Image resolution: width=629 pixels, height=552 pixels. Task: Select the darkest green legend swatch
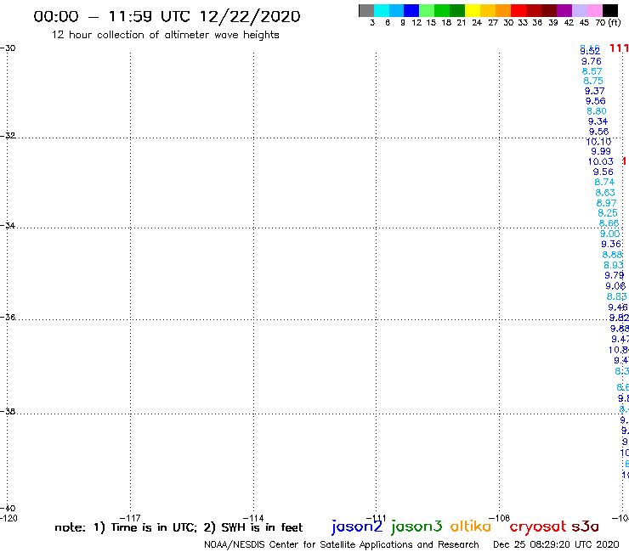point(457,10)
